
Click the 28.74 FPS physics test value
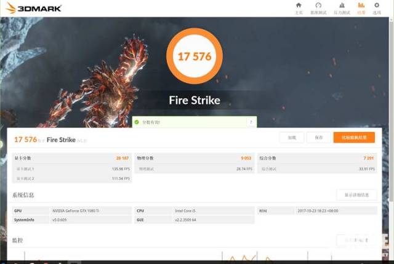(244, 169)
